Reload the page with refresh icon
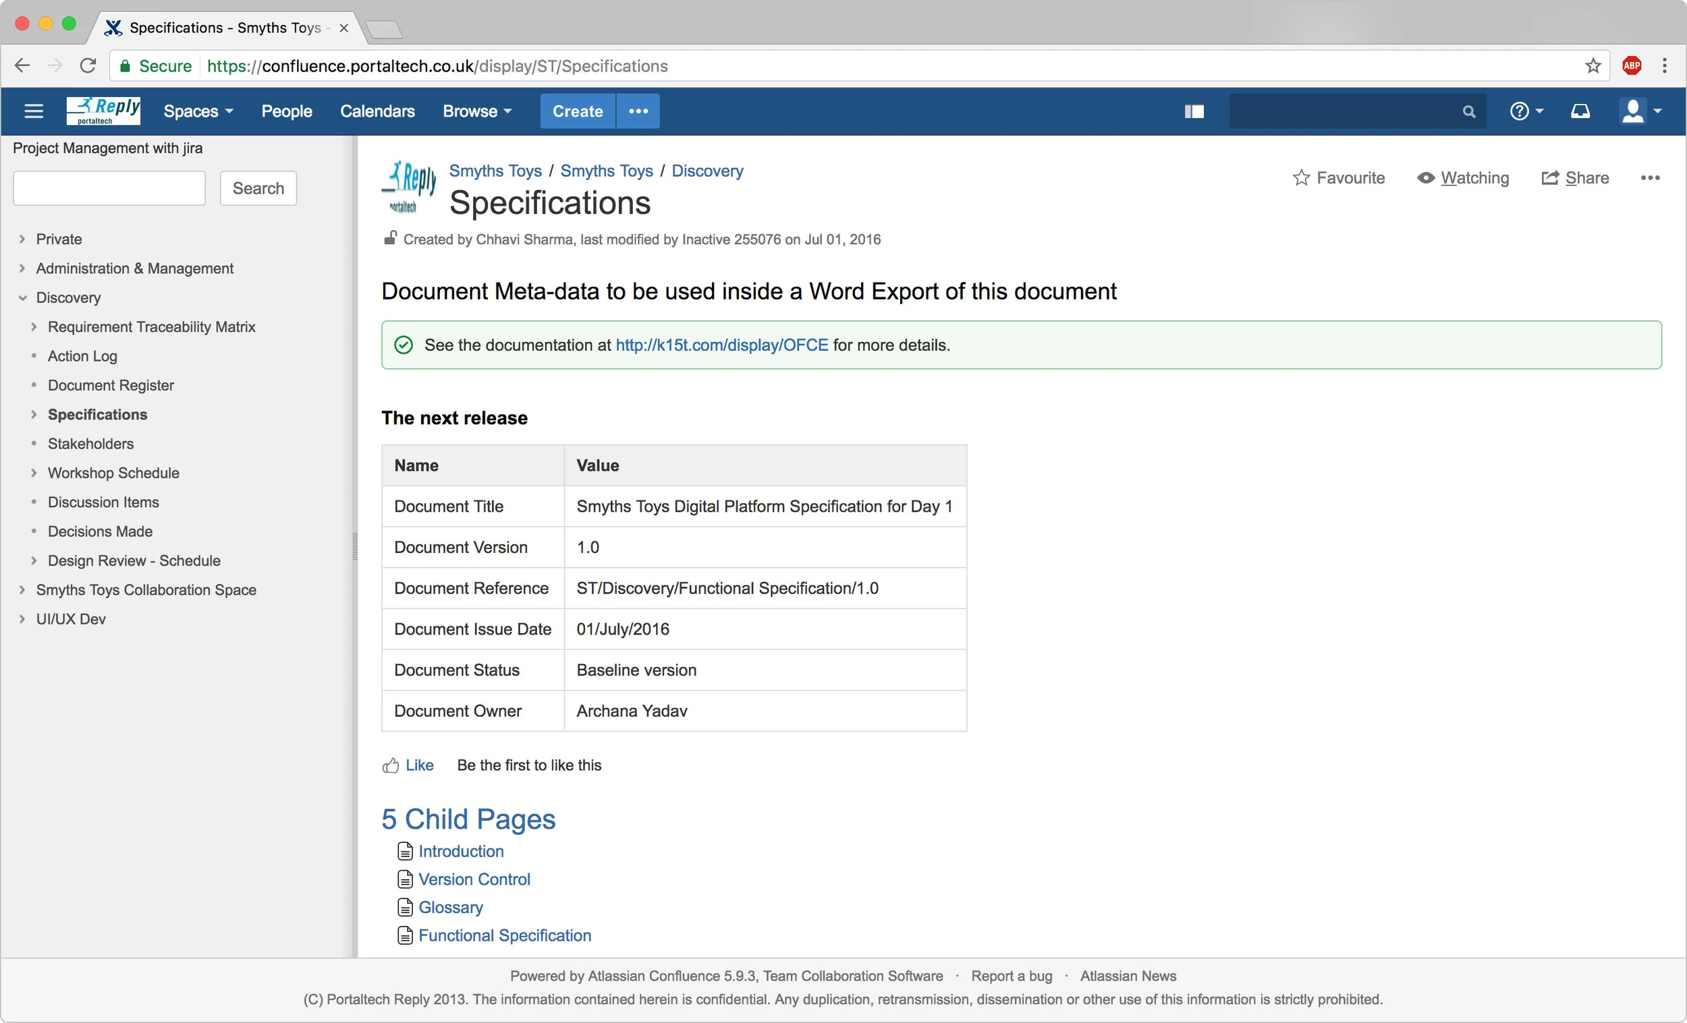Viewport: 1687px width, 1023px height. coord(88,65)
